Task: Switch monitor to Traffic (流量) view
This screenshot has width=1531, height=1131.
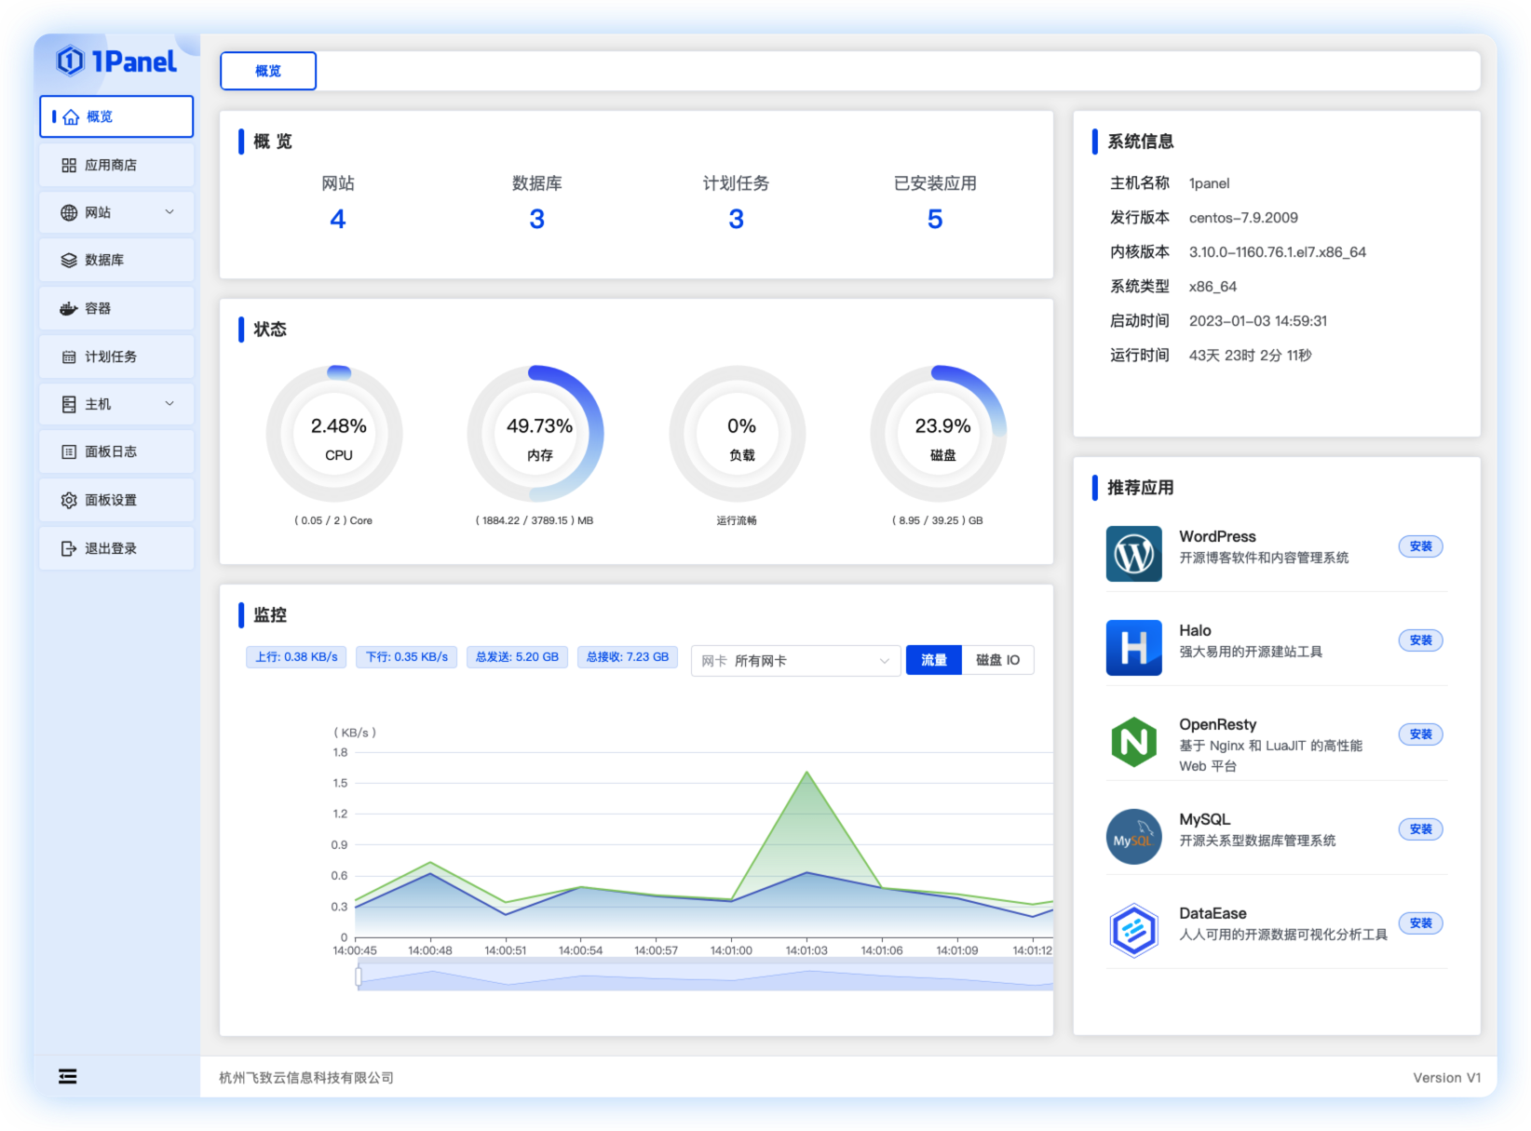Action: 933,659
